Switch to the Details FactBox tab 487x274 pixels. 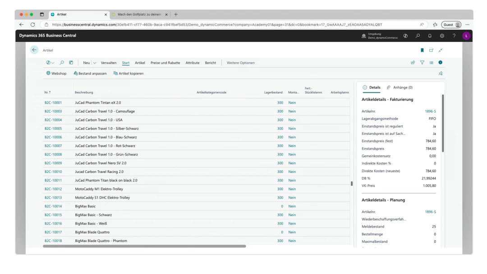pyautogui.click(x=372, y=87)
